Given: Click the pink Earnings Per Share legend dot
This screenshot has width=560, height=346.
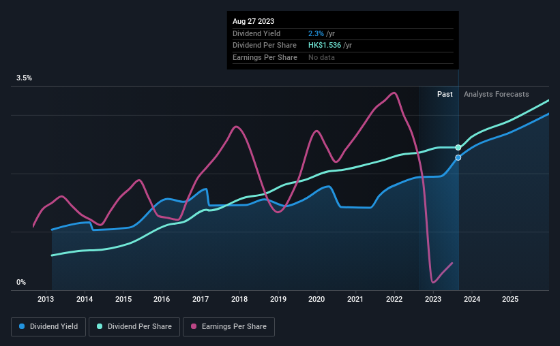Looking at the screenshot, I should (x=194, y=326).
